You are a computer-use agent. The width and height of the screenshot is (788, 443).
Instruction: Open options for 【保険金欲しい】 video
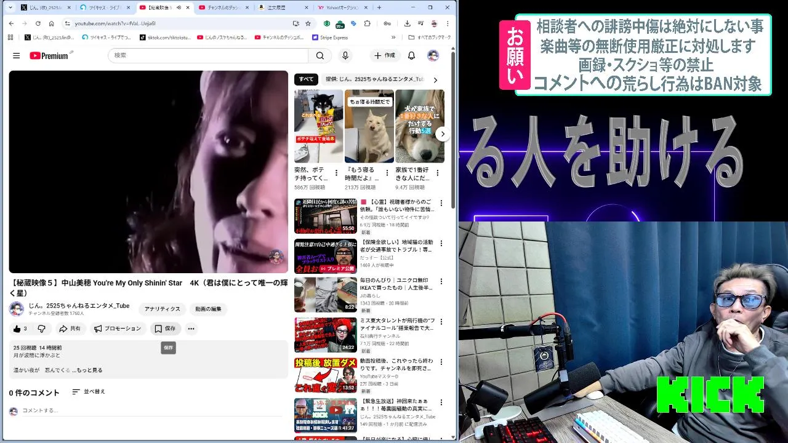[441, 243]
